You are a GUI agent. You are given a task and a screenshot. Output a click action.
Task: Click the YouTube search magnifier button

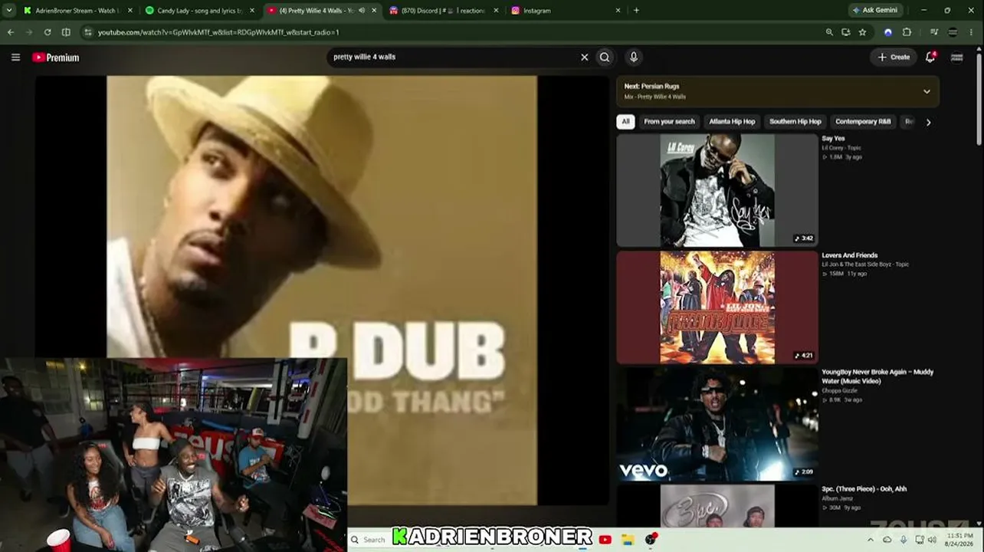pyautogui.click(x=605, y=57)
